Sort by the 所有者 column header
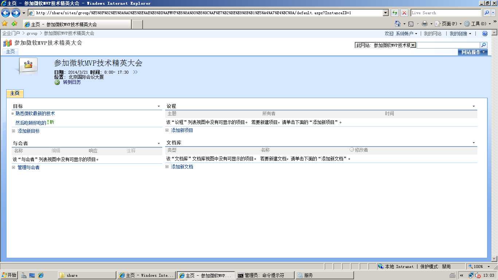Viewport: 498px width, 280px height. (x=269, y=114)
